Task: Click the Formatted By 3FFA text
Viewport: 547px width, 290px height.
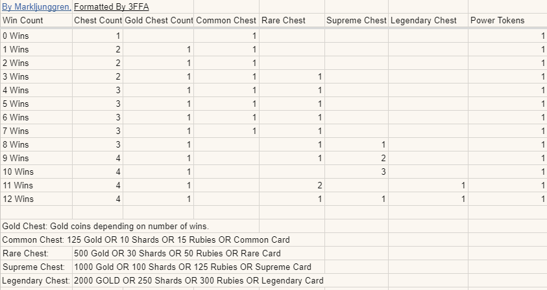Action: [x=112, y=7]
